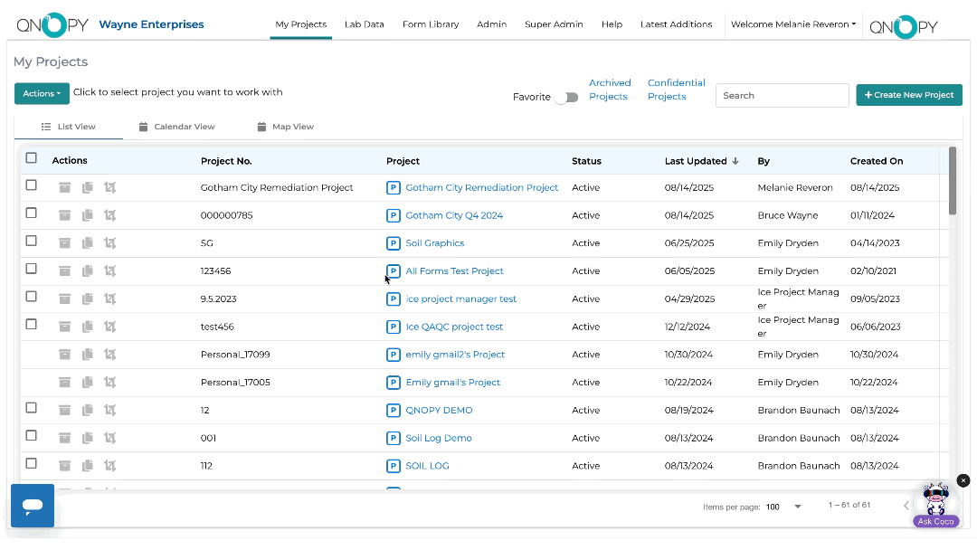Viewport: 977px width, 550px height.
Task: Open Latest Additions
Action: pos(676,24)
